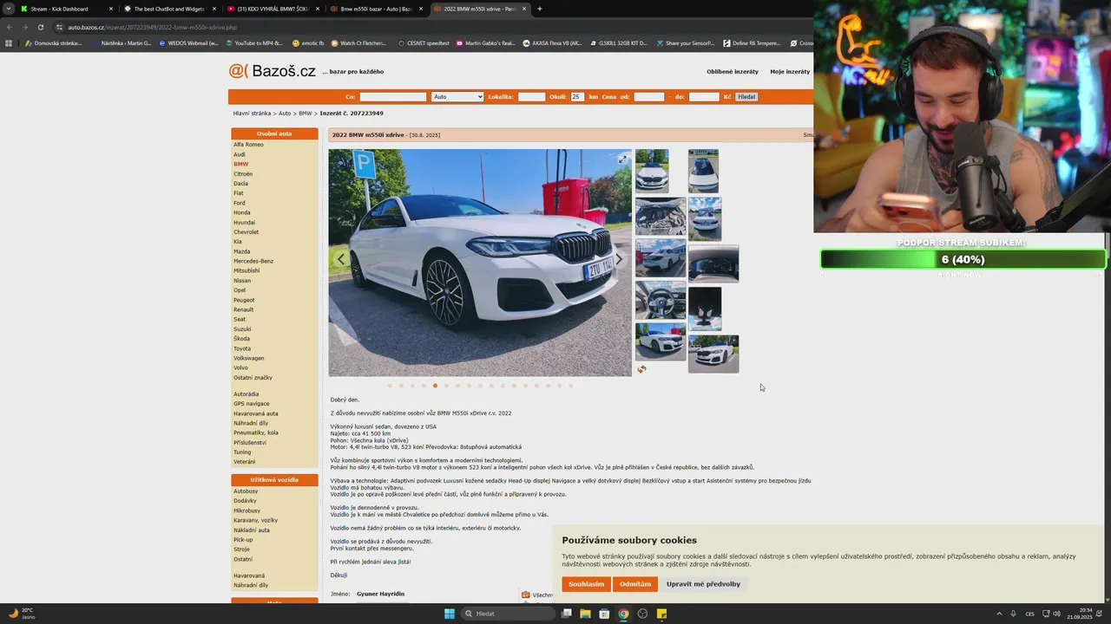
Task: Open the dashboard gauge thumbnail
Action: click(x=713, y=264)
